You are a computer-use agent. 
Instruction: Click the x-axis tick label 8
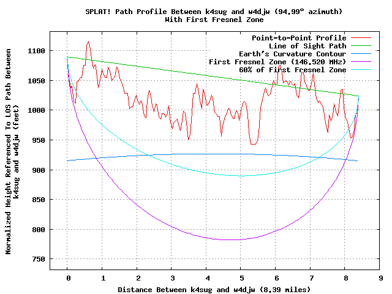[346, 278]
